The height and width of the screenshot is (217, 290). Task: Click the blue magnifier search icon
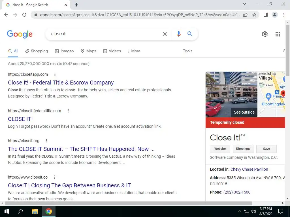pos(190,34)
